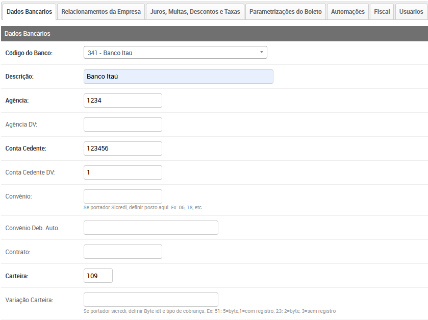The width and height of the screenshot is (428, 320).
Task: Select the Automações tab
Action: (x=348, y=11)
